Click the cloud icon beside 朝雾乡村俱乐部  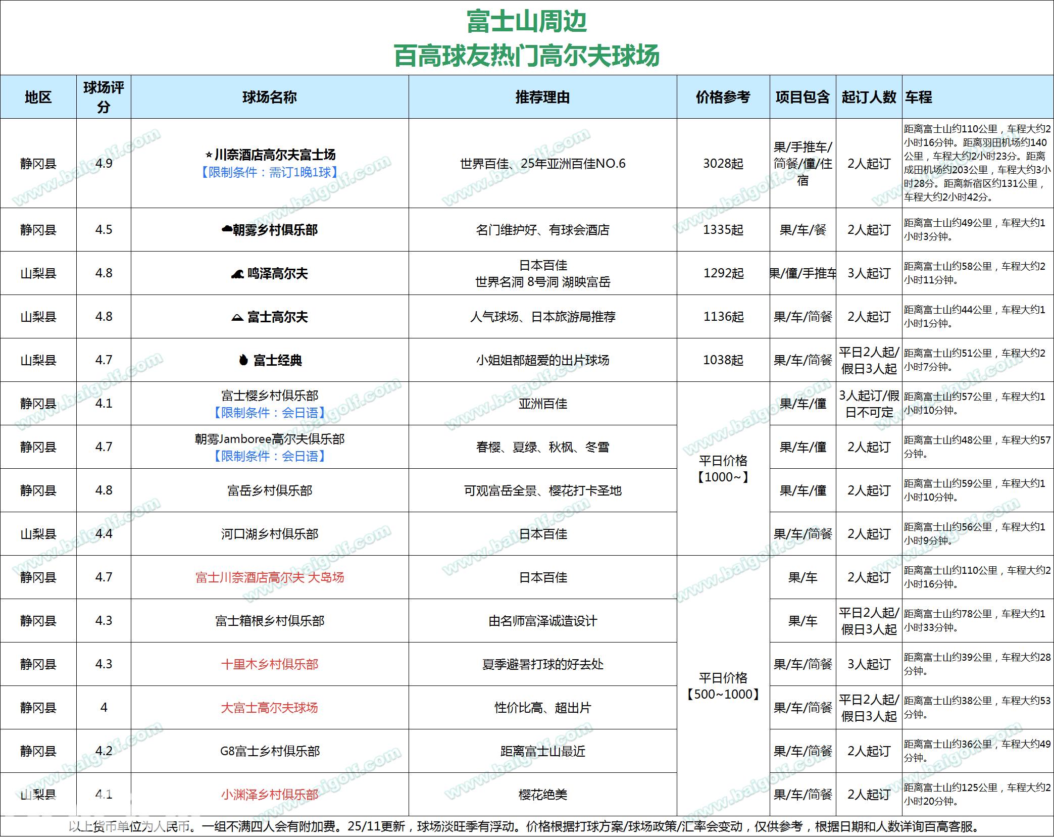pos(227,230)
